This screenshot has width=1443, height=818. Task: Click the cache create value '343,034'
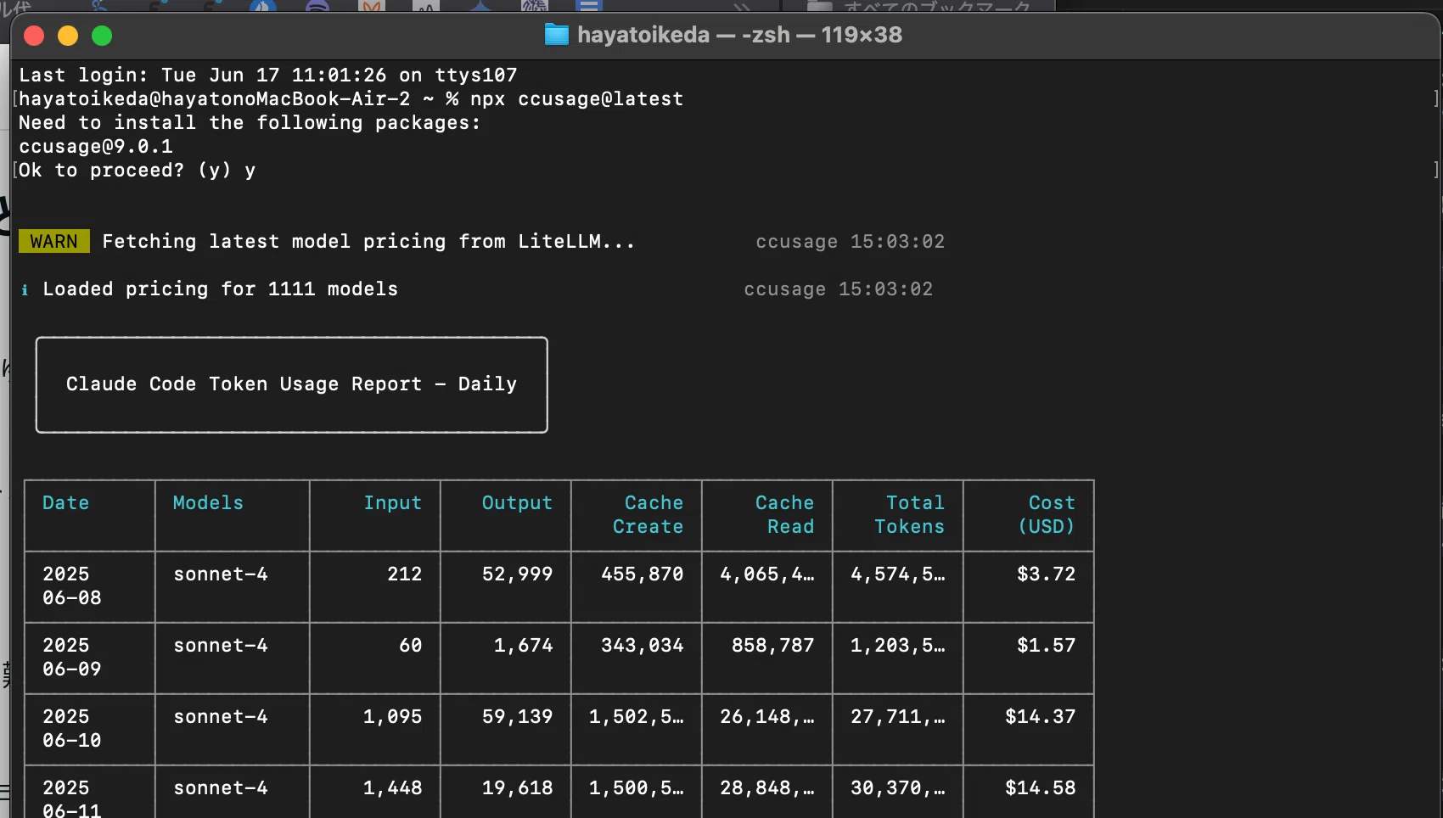click(x=643, y=646)
